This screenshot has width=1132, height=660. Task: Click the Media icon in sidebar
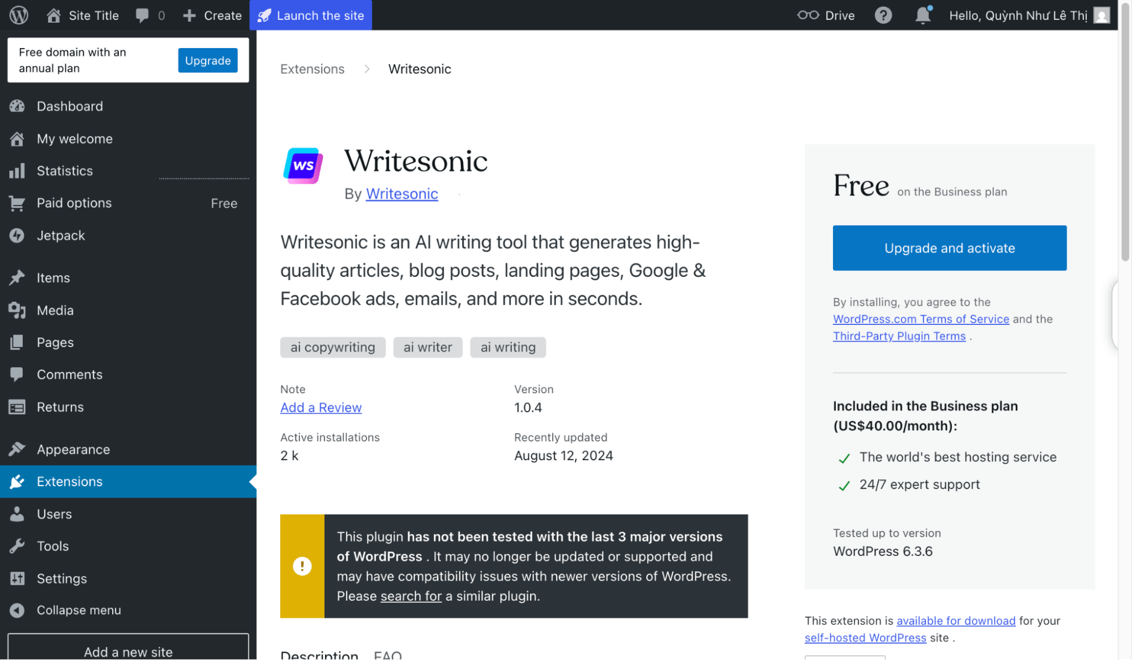click(17, 310)
